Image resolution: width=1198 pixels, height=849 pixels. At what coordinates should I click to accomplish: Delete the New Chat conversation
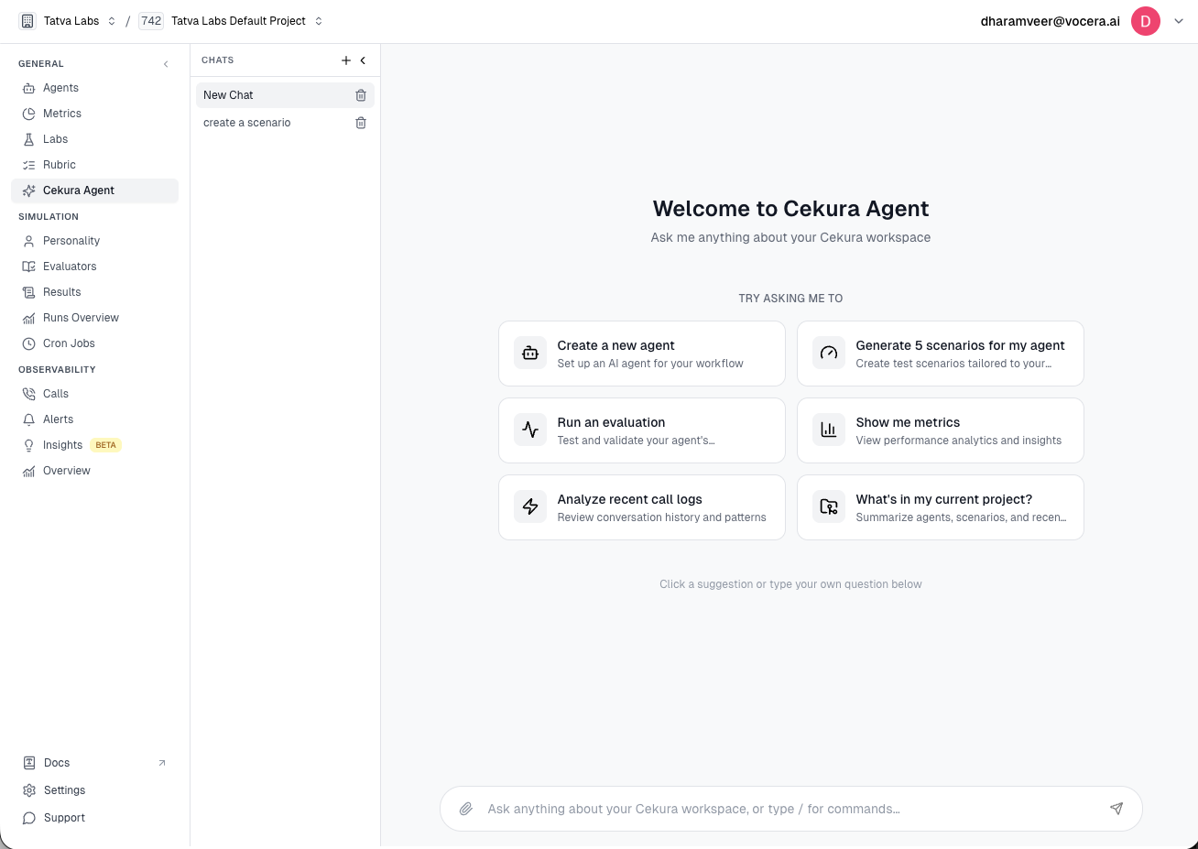[361, 95]
